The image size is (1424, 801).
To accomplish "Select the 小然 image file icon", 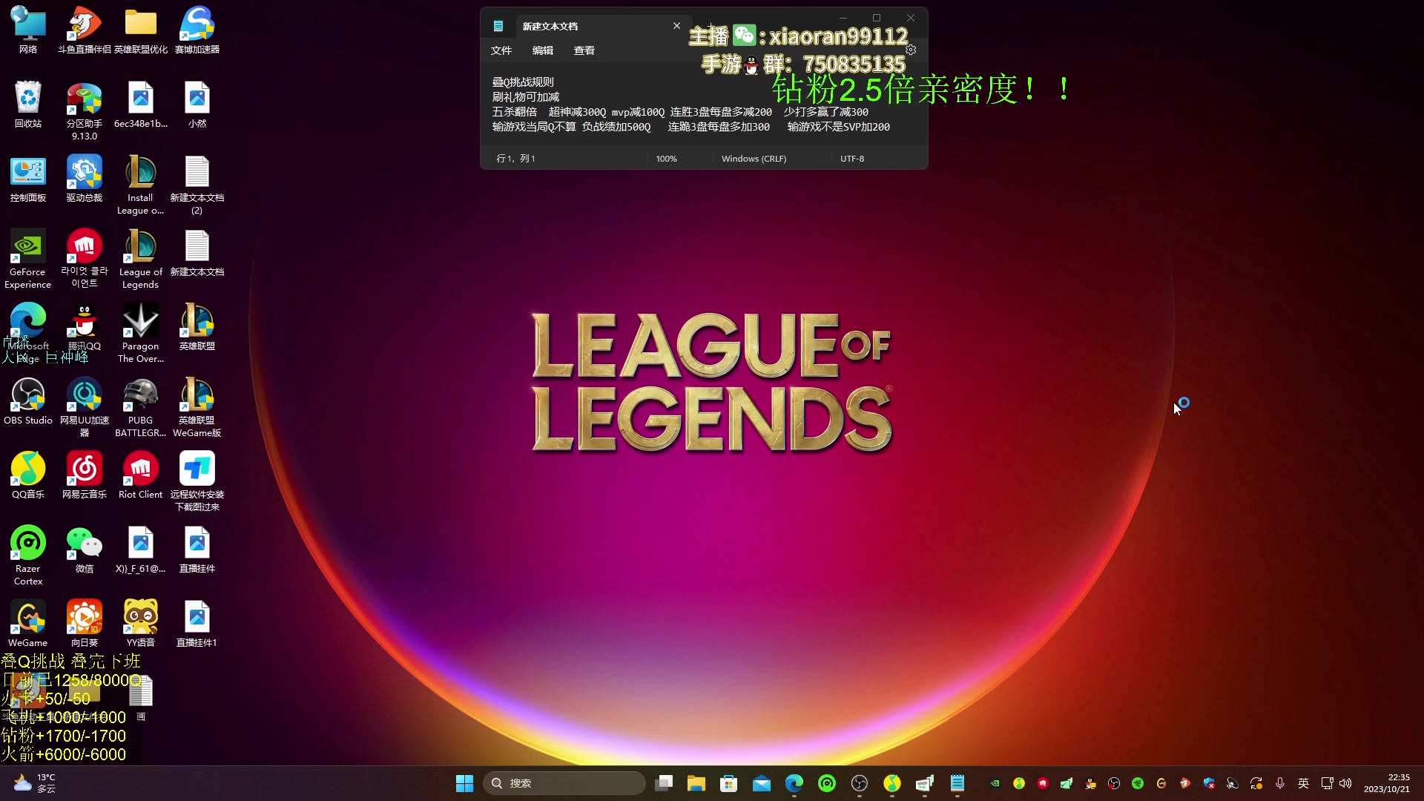I will click(197, 105).
